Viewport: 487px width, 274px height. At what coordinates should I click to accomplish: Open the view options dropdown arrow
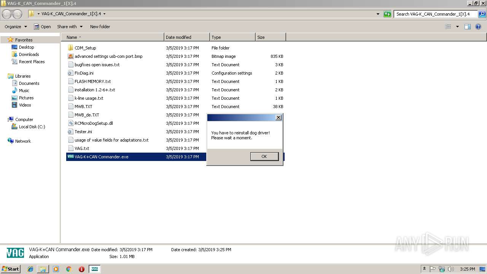click(x=457, y=27)
